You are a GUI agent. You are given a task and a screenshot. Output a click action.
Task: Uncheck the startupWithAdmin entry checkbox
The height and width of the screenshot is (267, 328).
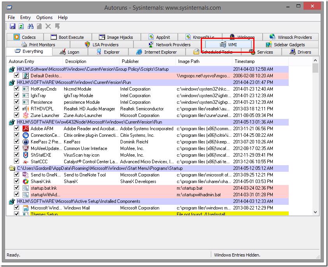(x=16, y=194)
